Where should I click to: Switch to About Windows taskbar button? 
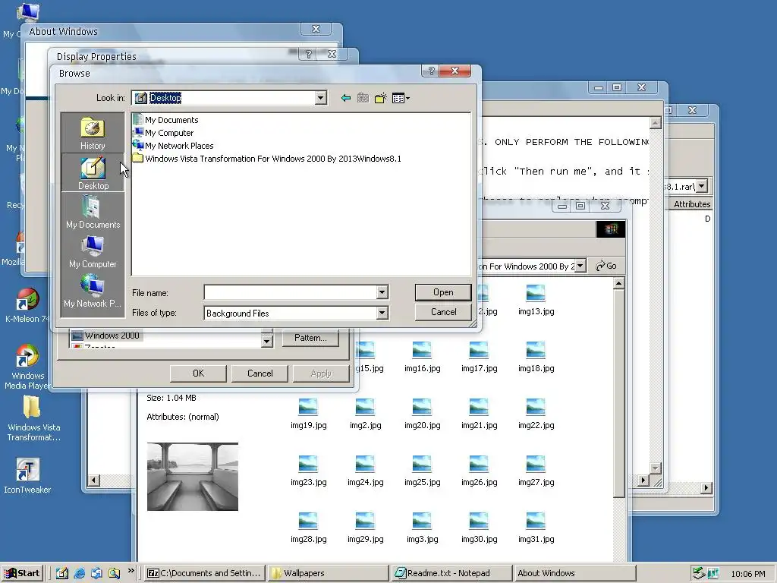[574, 573]
